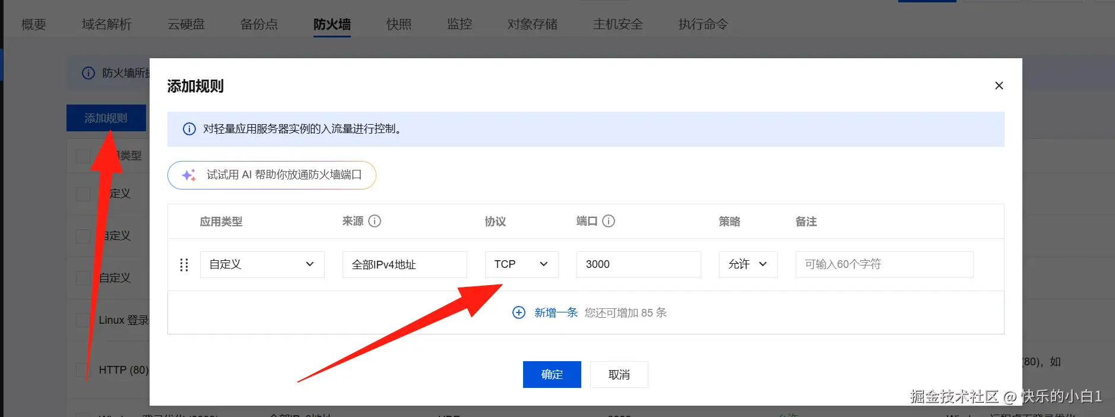
Task: Click the 应用类型 column header
Action: point(221,222)
